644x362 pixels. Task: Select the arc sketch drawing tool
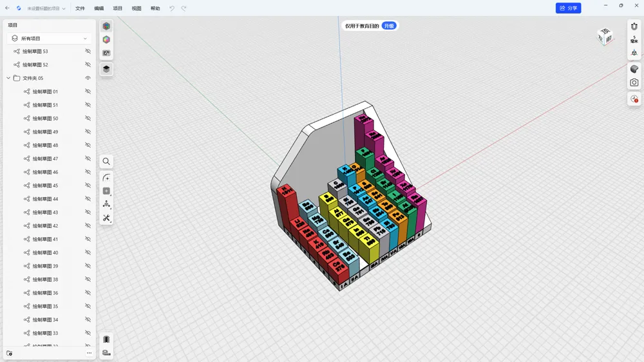tap(106, 178)
